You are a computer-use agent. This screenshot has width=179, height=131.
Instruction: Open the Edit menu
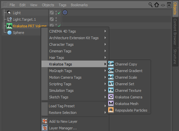22,5
